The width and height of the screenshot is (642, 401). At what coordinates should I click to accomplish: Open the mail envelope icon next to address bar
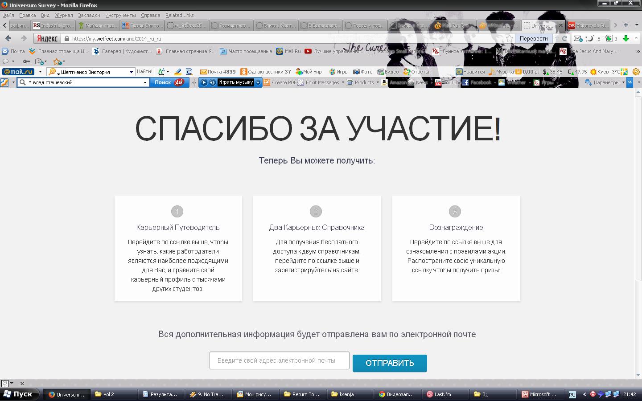point(578,38)
